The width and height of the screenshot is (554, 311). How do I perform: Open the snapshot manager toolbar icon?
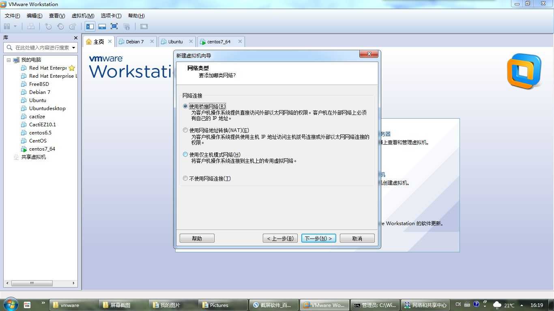click(73, 26)
